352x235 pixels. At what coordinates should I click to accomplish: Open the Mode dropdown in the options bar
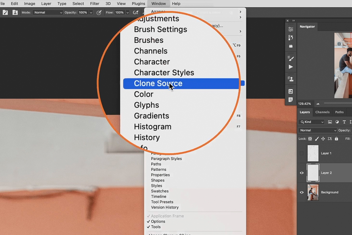tap(48, 12)
